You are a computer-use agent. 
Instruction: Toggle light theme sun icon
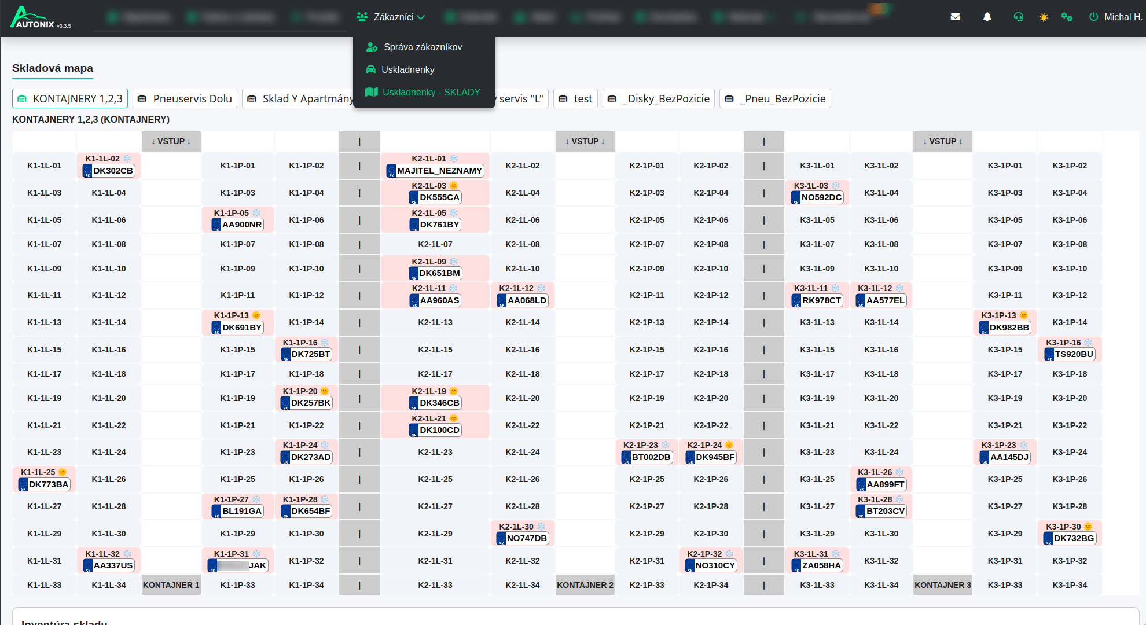[x=1044, y=17]
